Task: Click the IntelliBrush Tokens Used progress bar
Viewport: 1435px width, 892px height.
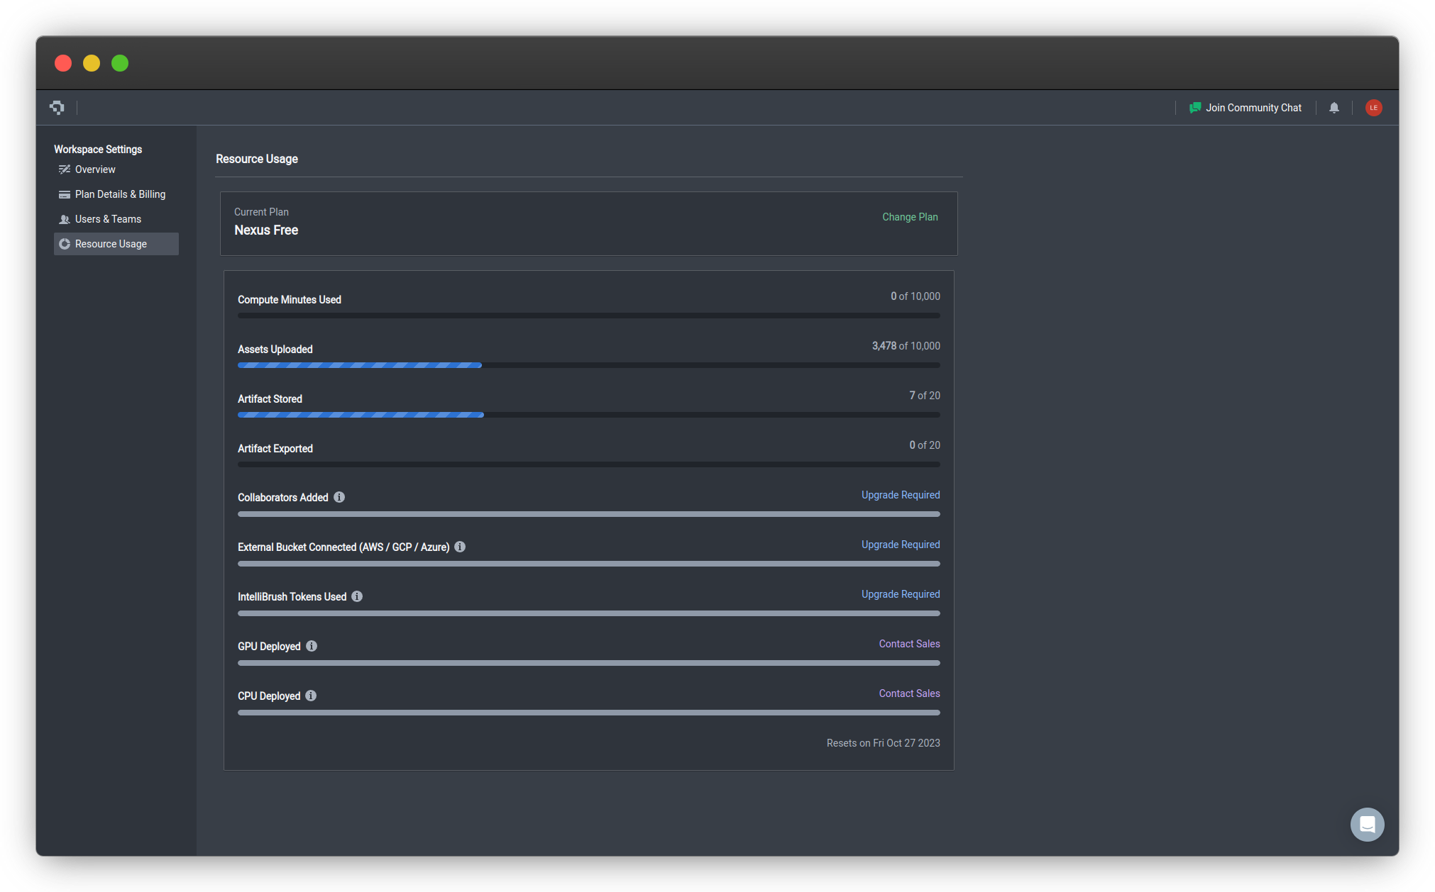Action: pos(589,613)
